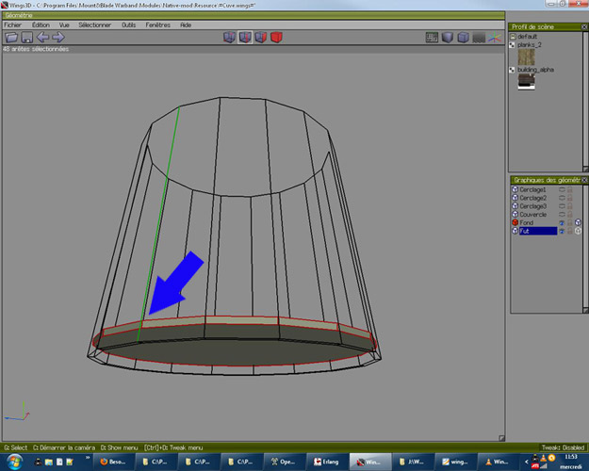Click the Save disk icon
This screenshot has height=471, width=589.
pos(27,38)
